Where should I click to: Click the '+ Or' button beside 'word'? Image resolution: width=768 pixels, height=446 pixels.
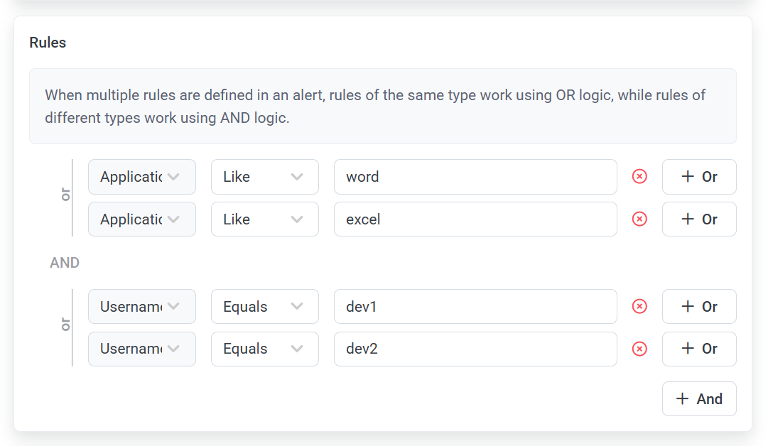click(x=699, y=177)
